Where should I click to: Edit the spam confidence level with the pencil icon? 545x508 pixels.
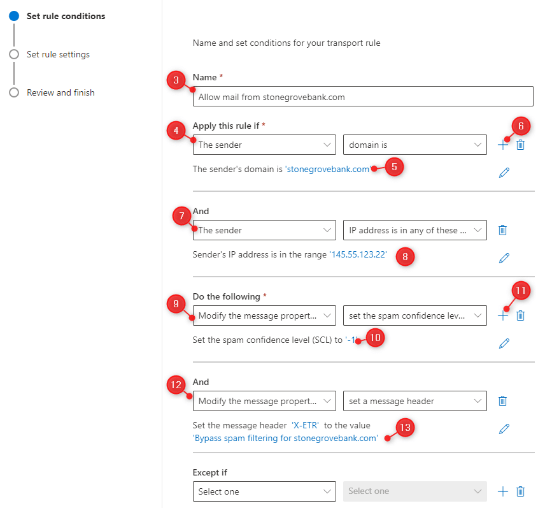(x=504, y=343)
